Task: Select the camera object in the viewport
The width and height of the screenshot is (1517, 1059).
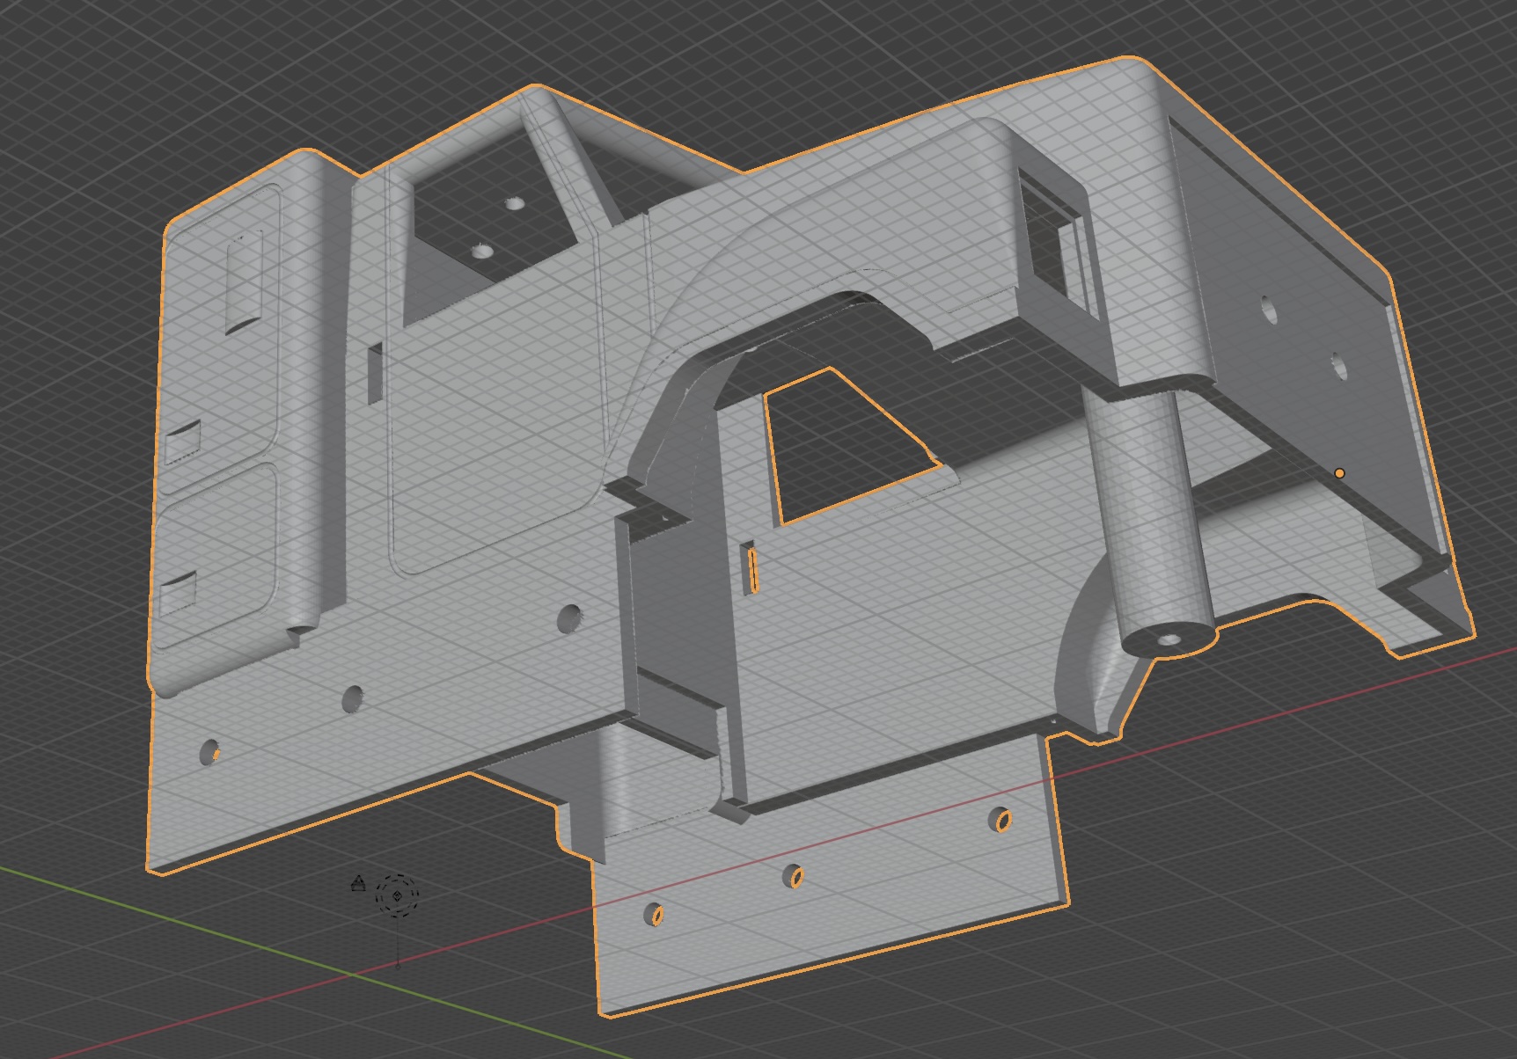Action: click(x=358, y=883)
